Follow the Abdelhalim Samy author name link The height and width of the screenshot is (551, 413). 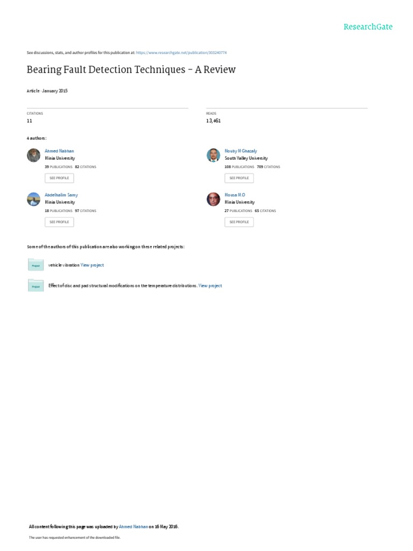click(x=61, y=195)
